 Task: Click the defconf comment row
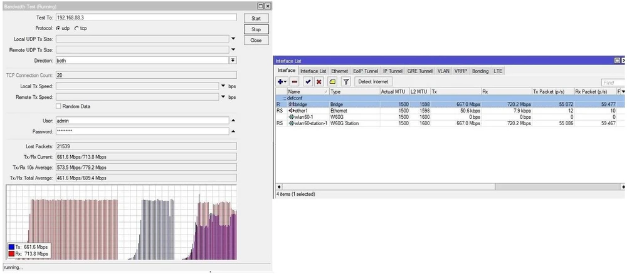tap(450, 98)
